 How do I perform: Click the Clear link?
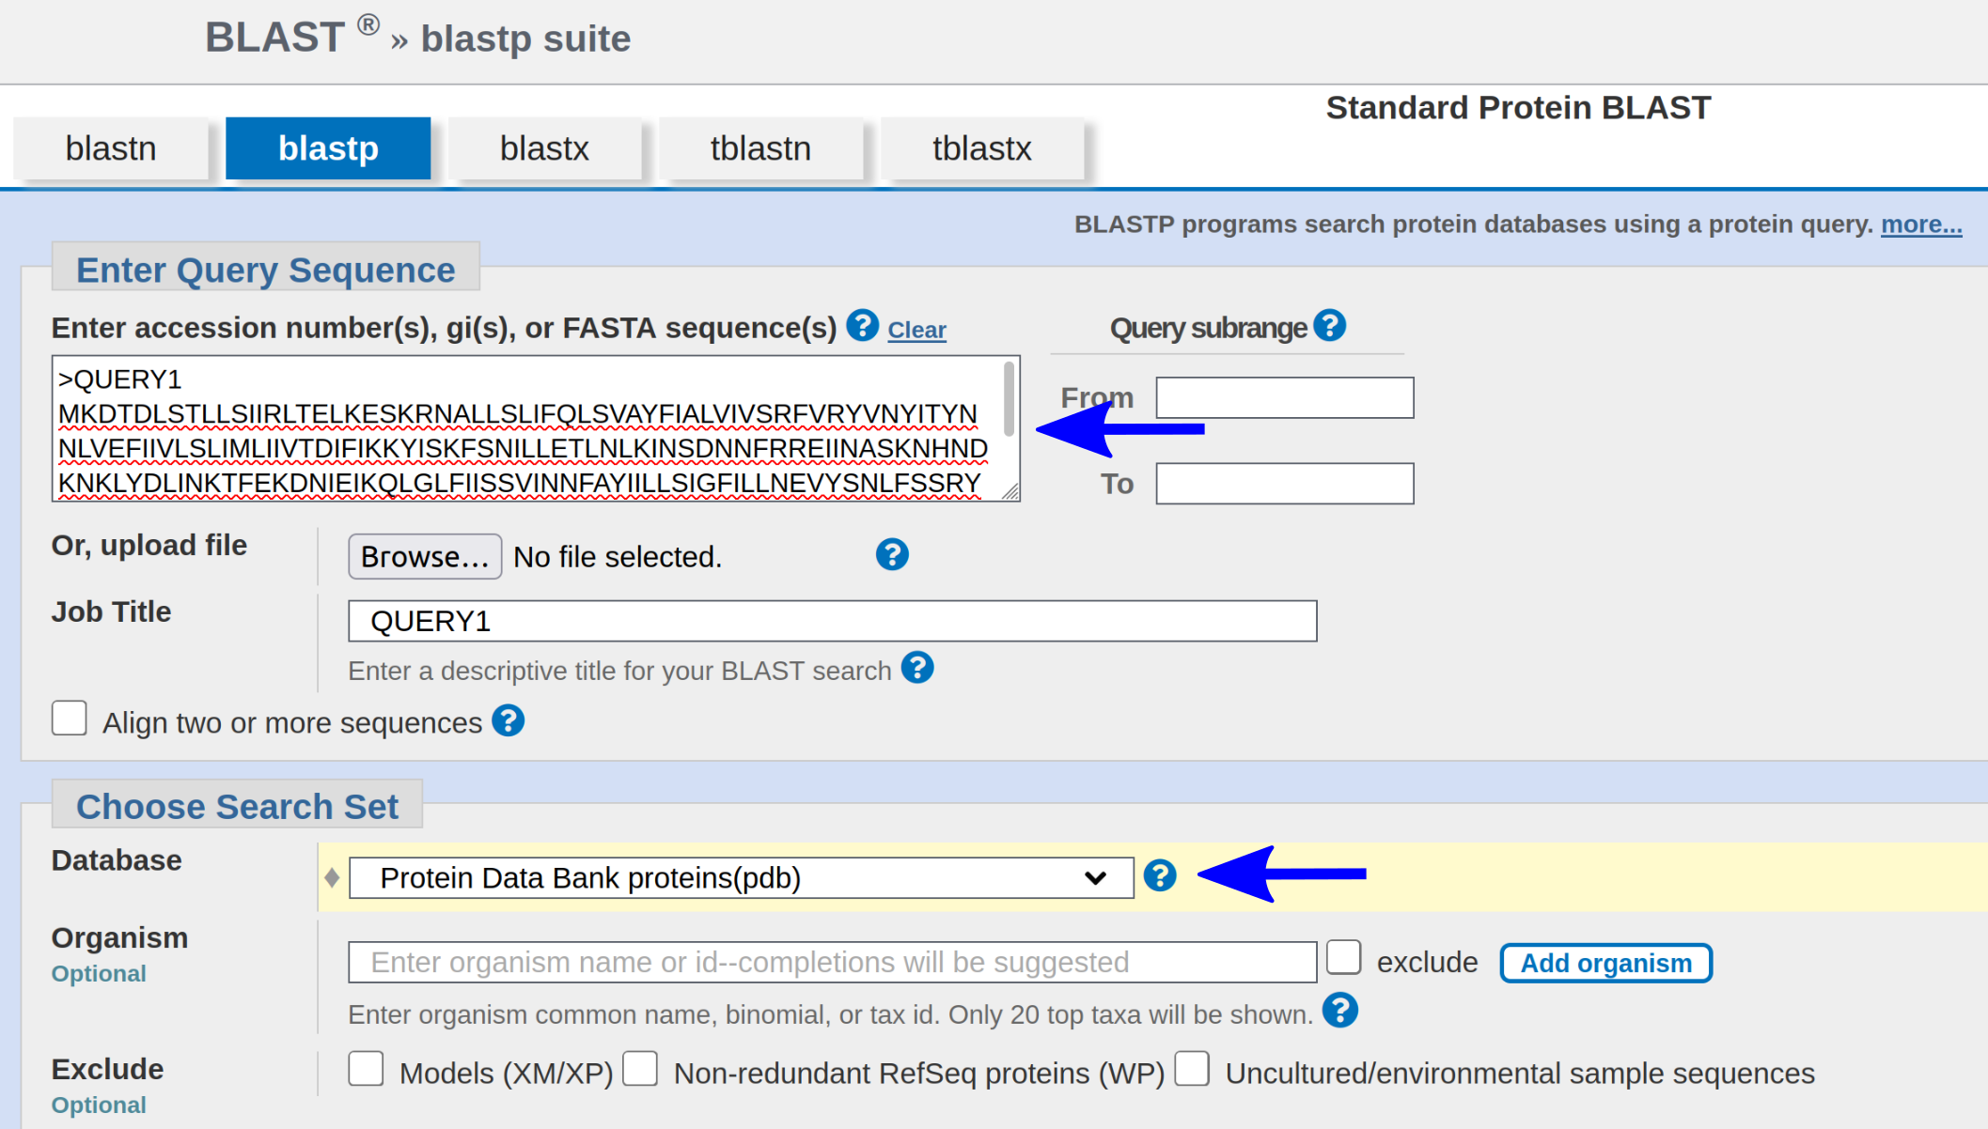point(916,330)
